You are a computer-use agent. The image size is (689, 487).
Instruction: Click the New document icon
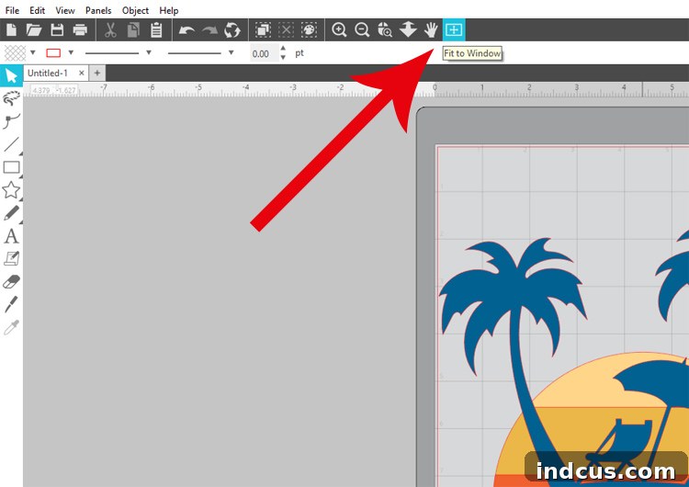point(11,30)
